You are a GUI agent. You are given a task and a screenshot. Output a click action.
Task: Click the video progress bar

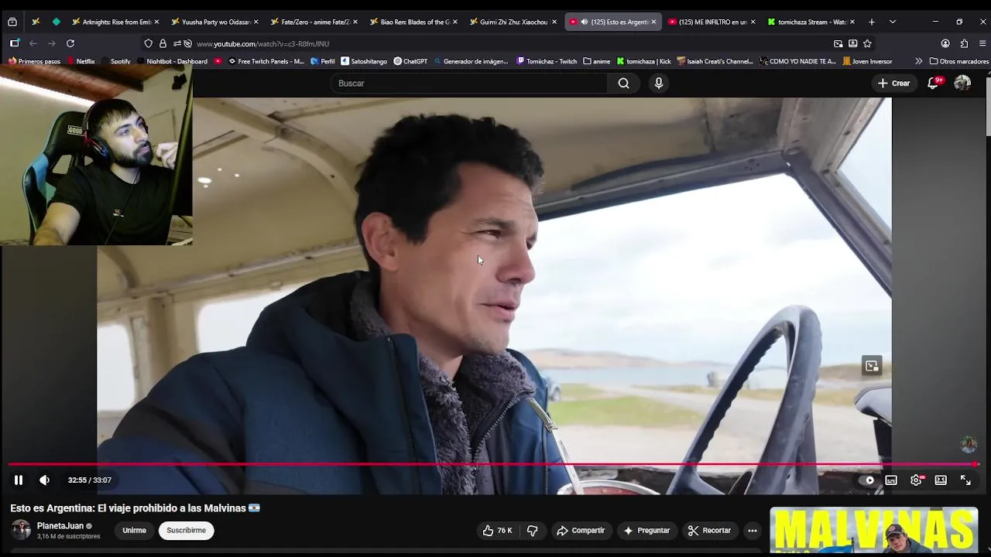coord(494,464)
